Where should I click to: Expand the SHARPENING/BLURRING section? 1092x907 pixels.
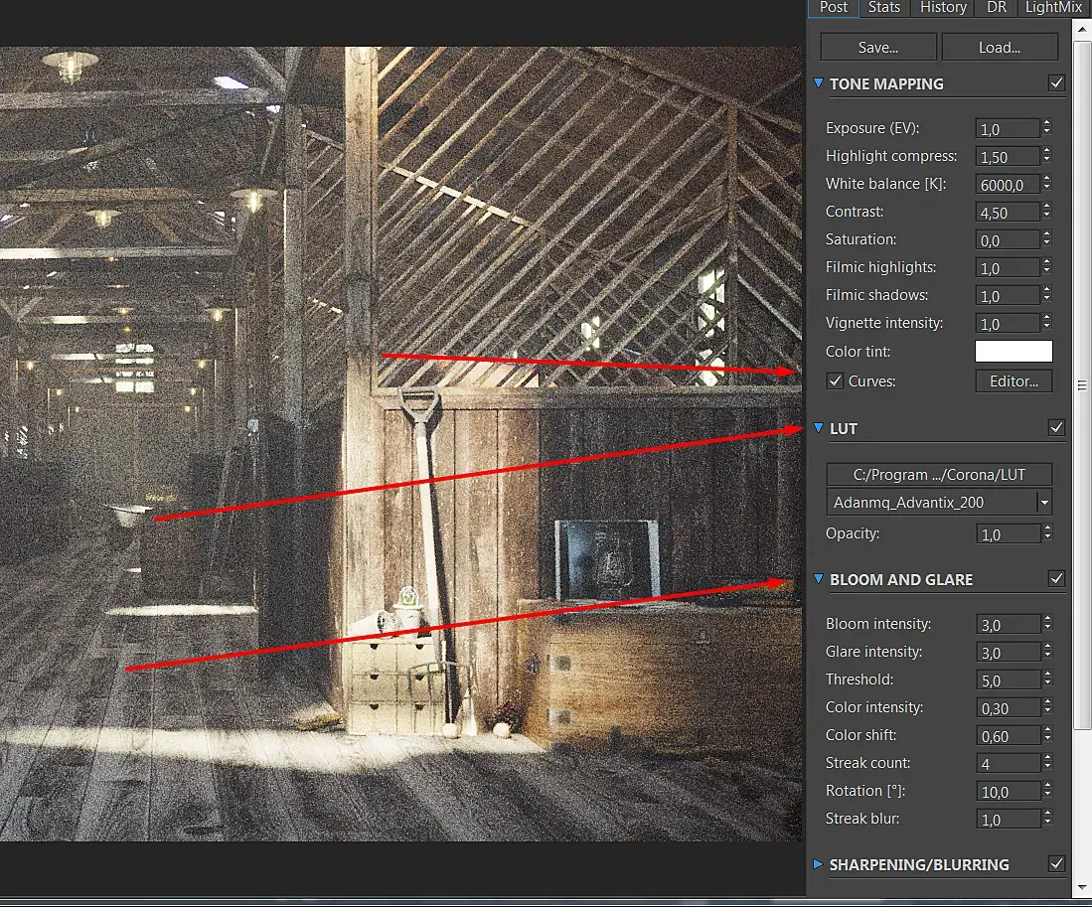pos(819,864)
